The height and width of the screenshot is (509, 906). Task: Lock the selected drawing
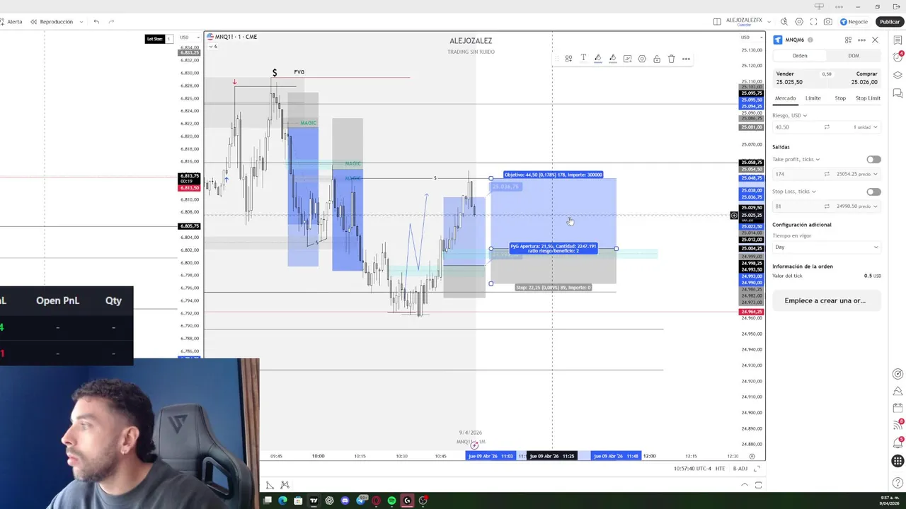coord(657,59)
